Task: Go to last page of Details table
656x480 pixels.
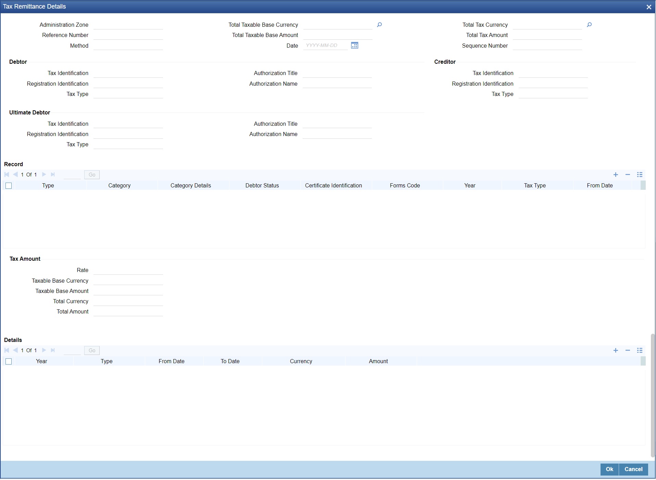Action: pyautogui.click(x=53, y=350)
